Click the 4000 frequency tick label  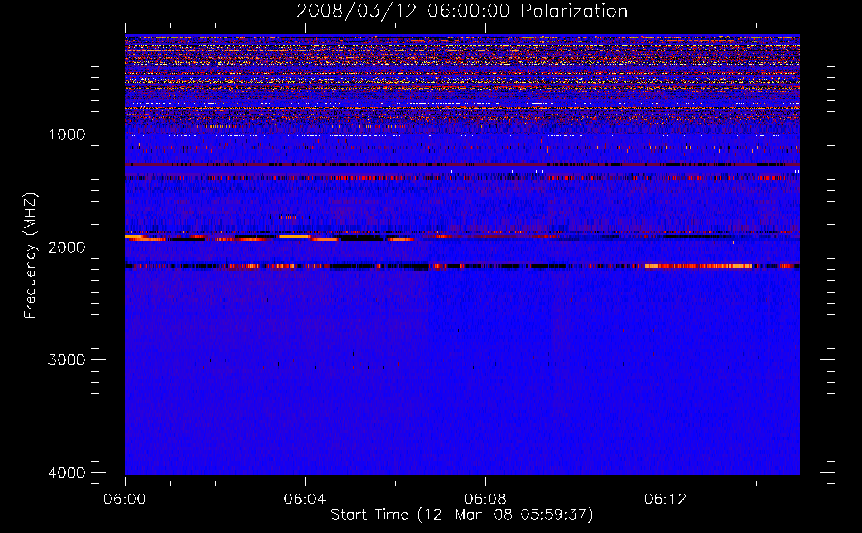click(x=67, y=473)
